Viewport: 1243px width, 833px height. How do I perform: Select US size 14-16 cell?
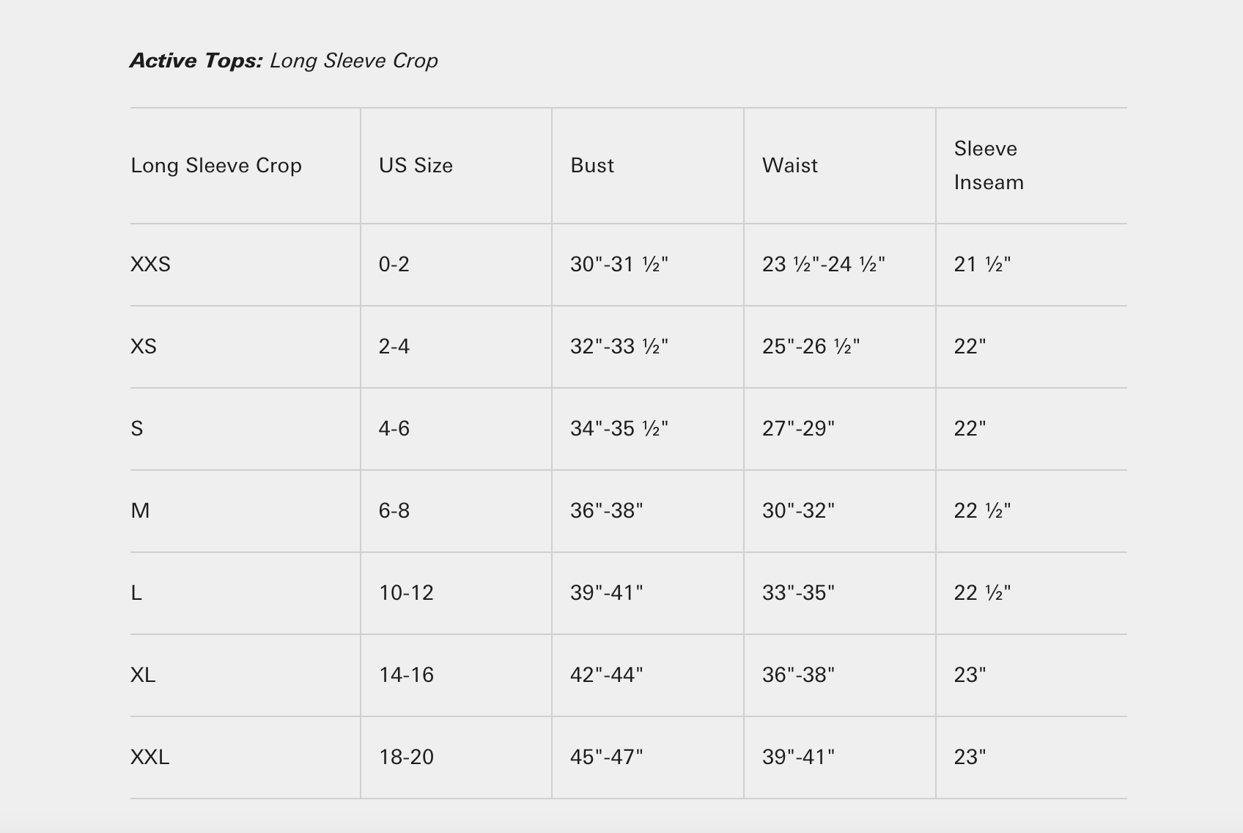pos(406,675)
